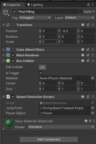This screenshot has height=144, width=96.
Task: Open Mesh Renderer help icon
Action: click(x=83, y=55)
